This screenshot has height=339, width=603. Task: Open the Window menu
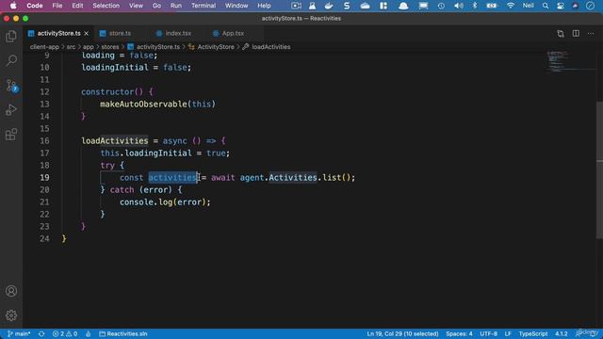click(236, 6)
